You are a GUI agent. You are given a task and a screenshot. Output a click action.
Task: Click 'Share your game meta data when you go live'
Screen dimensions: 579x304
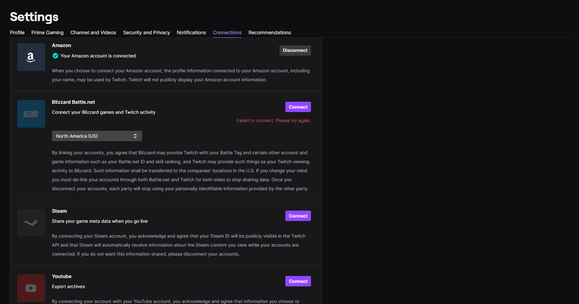(100, 221)
